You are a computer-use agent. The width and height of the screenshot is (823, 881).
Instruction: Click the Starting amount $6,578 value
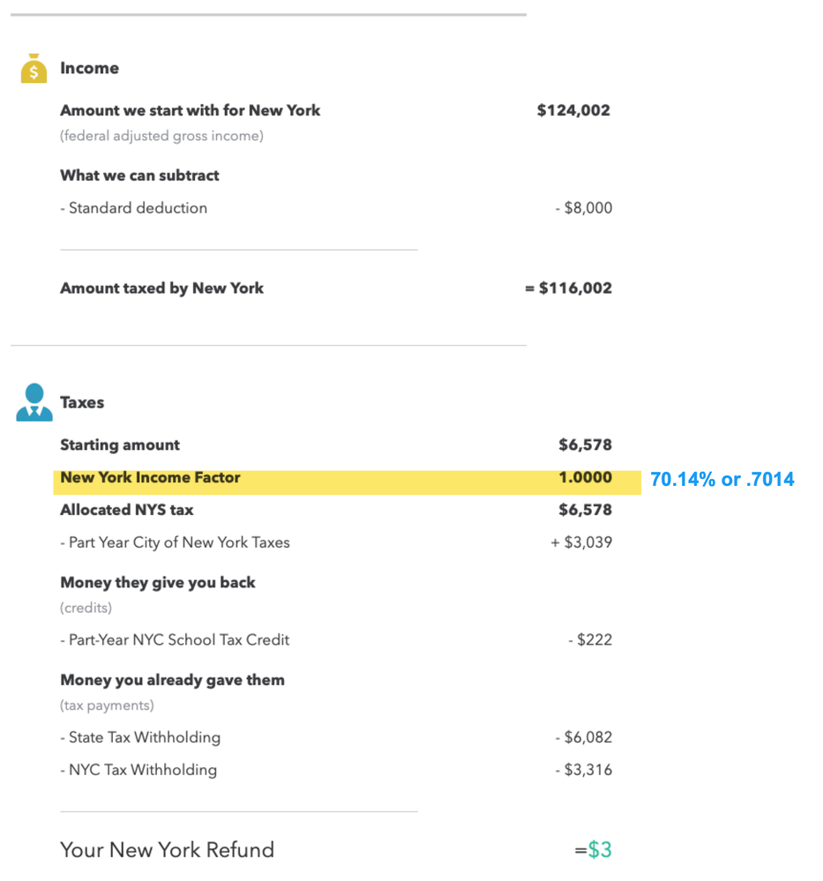pyautogui.click(x=585, y=444)
